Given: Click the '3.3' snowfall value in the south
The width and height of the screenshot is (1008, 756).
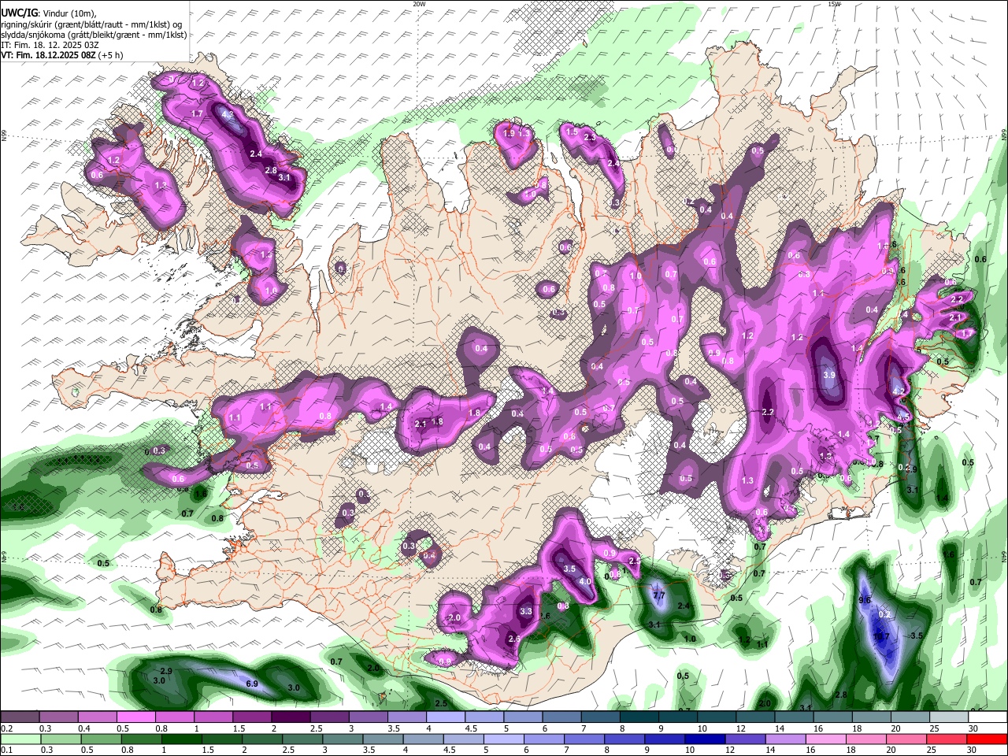Looking at the screenshot, I should pyautogui.click(x=526, y=611).
